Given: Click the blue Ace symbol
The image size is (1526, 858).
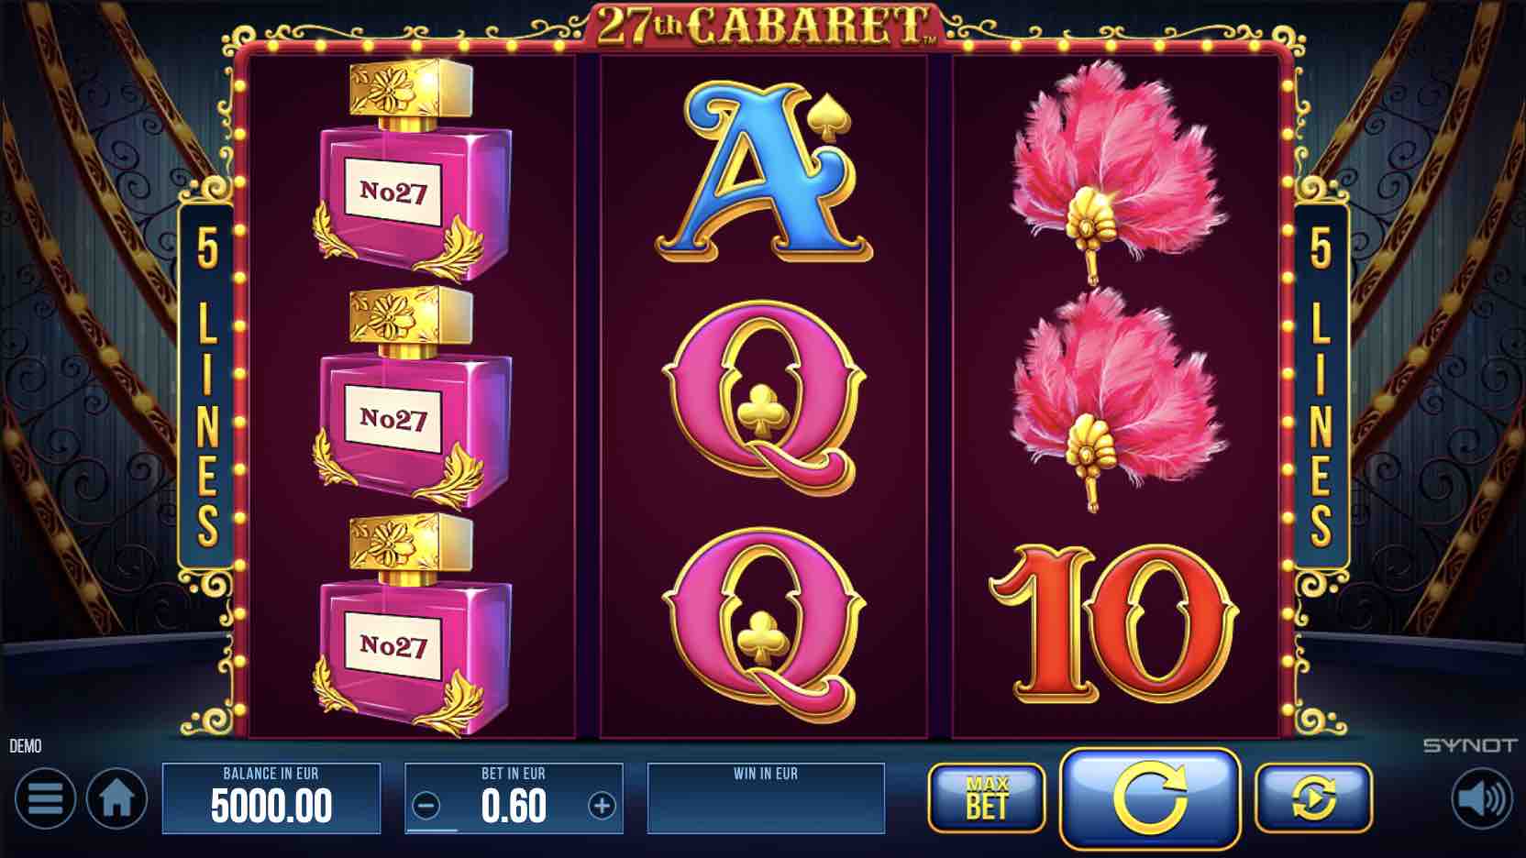Looking at the screenshot, I should [763, 172].
